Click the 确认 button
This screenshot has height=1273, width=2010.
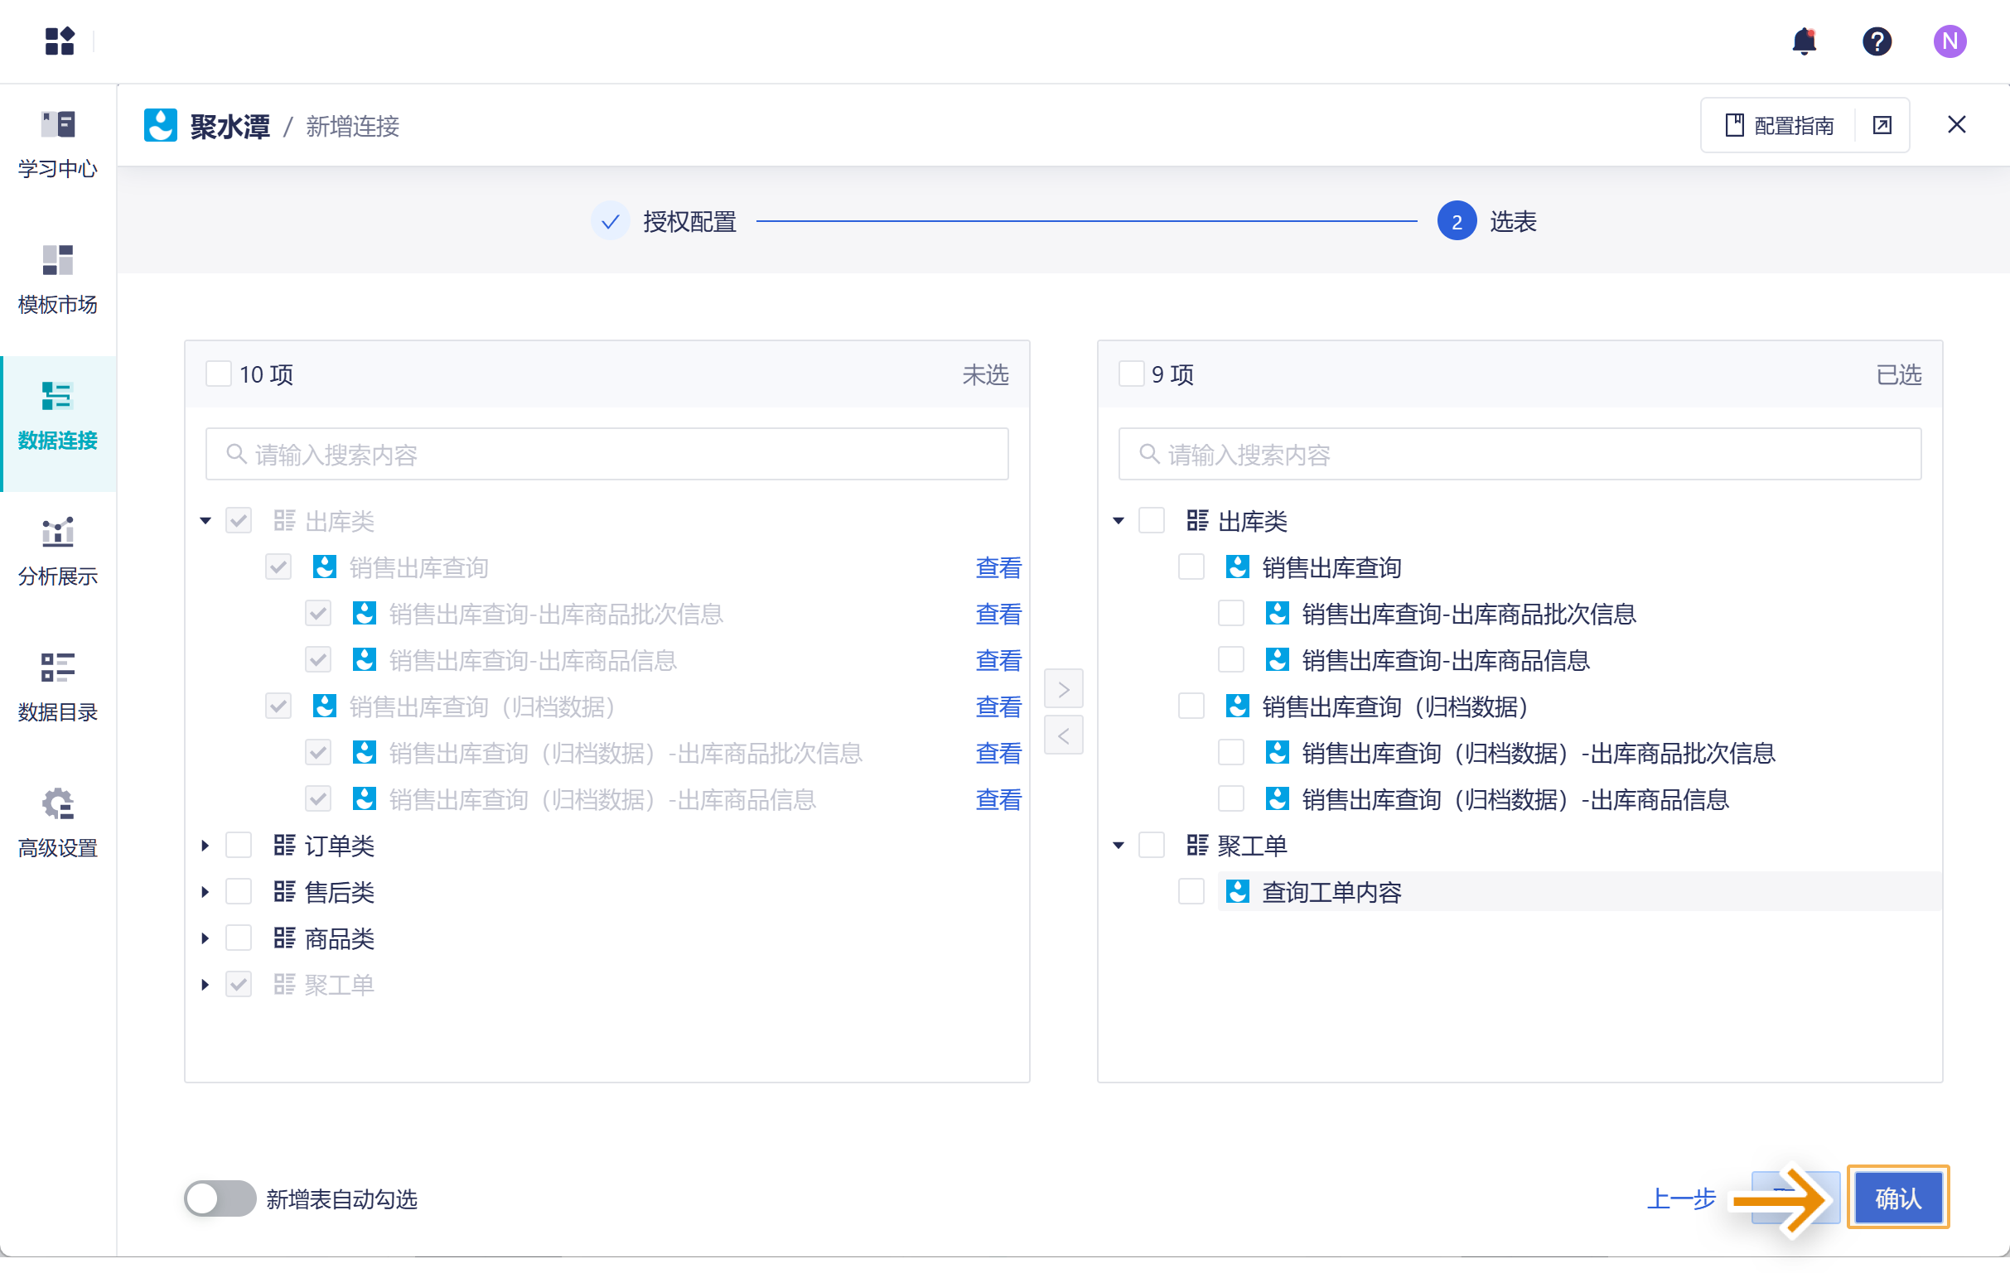1897,1198
